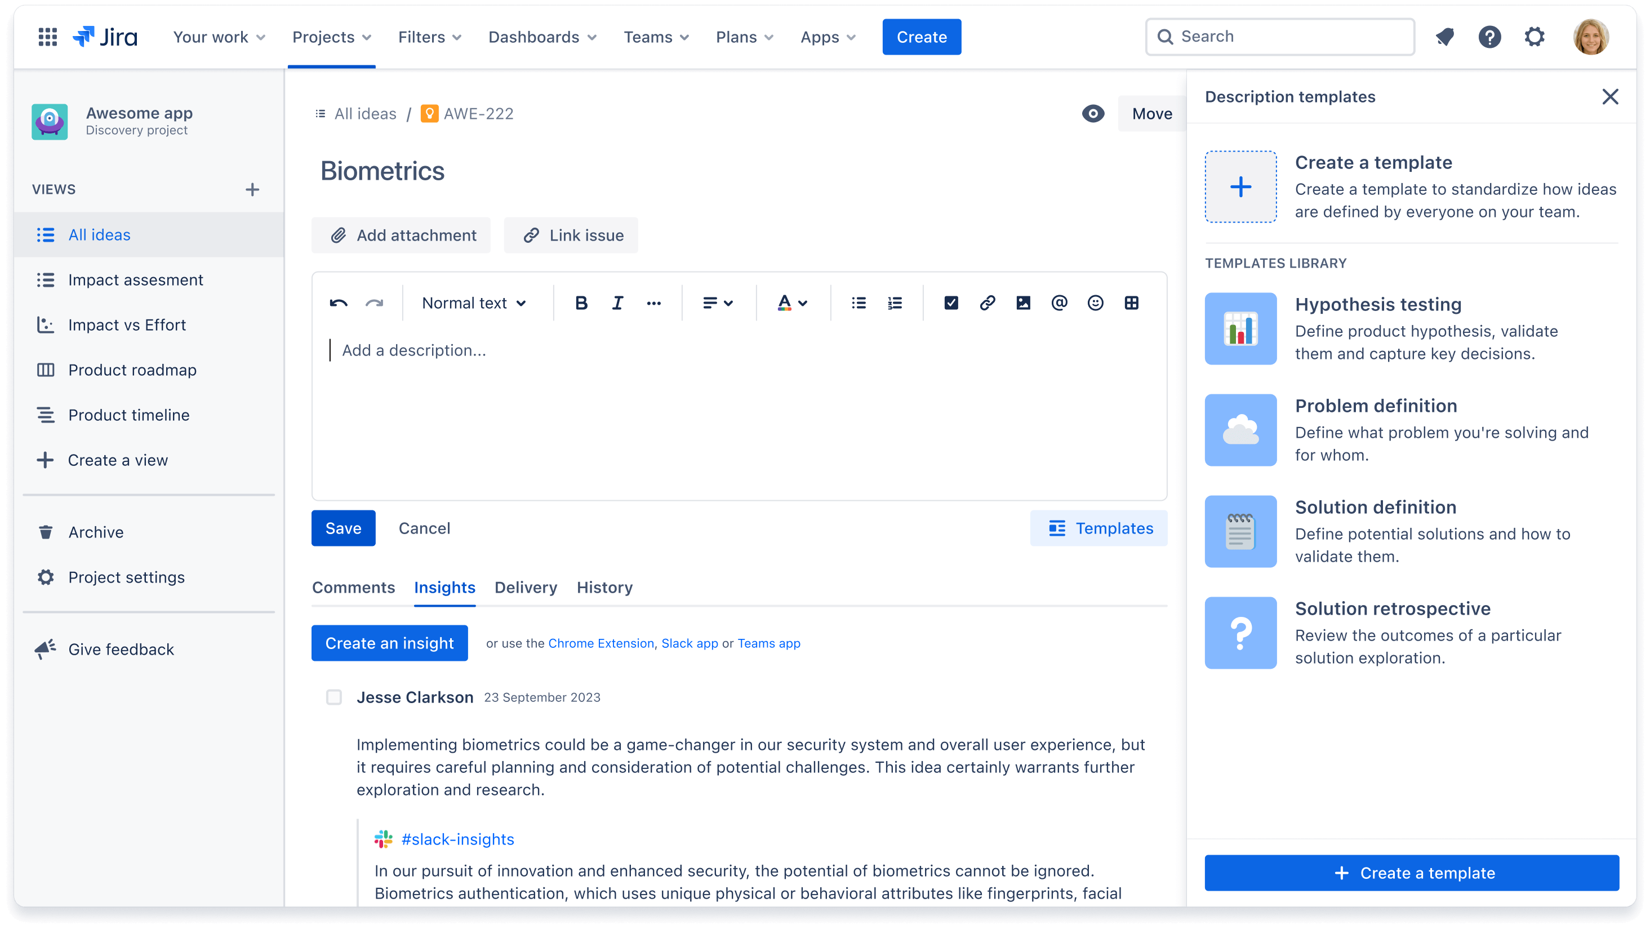Expand the text alignment dropdown
Image resolution: width=1650 pixels, height=929 pixels.
[x=717, y=303]
